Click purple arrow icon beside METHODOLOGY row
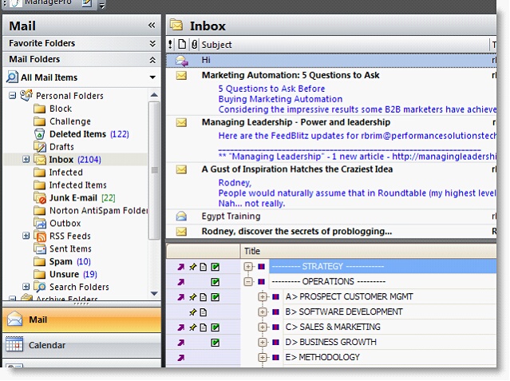 click(x=181, y=358)
